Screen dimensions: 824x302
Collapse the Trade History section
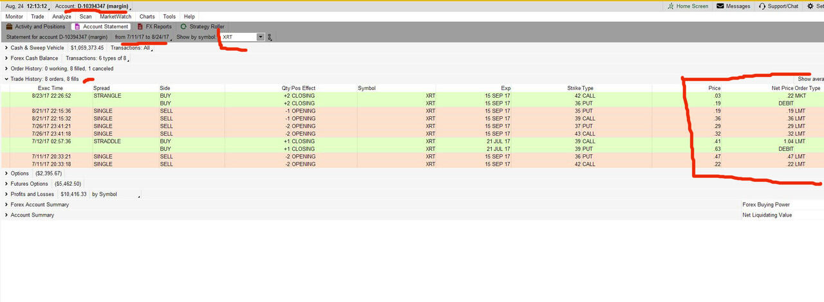(x=6, y=79)
